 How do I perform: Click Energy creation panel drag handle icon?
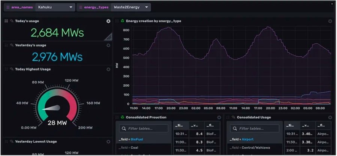(117, 21)
